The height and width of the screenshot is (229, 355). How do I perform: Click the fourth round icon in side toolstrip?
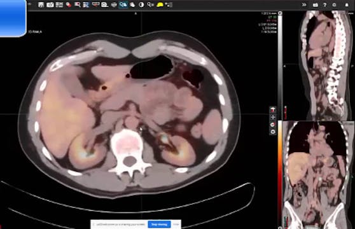tap(273, 132)
